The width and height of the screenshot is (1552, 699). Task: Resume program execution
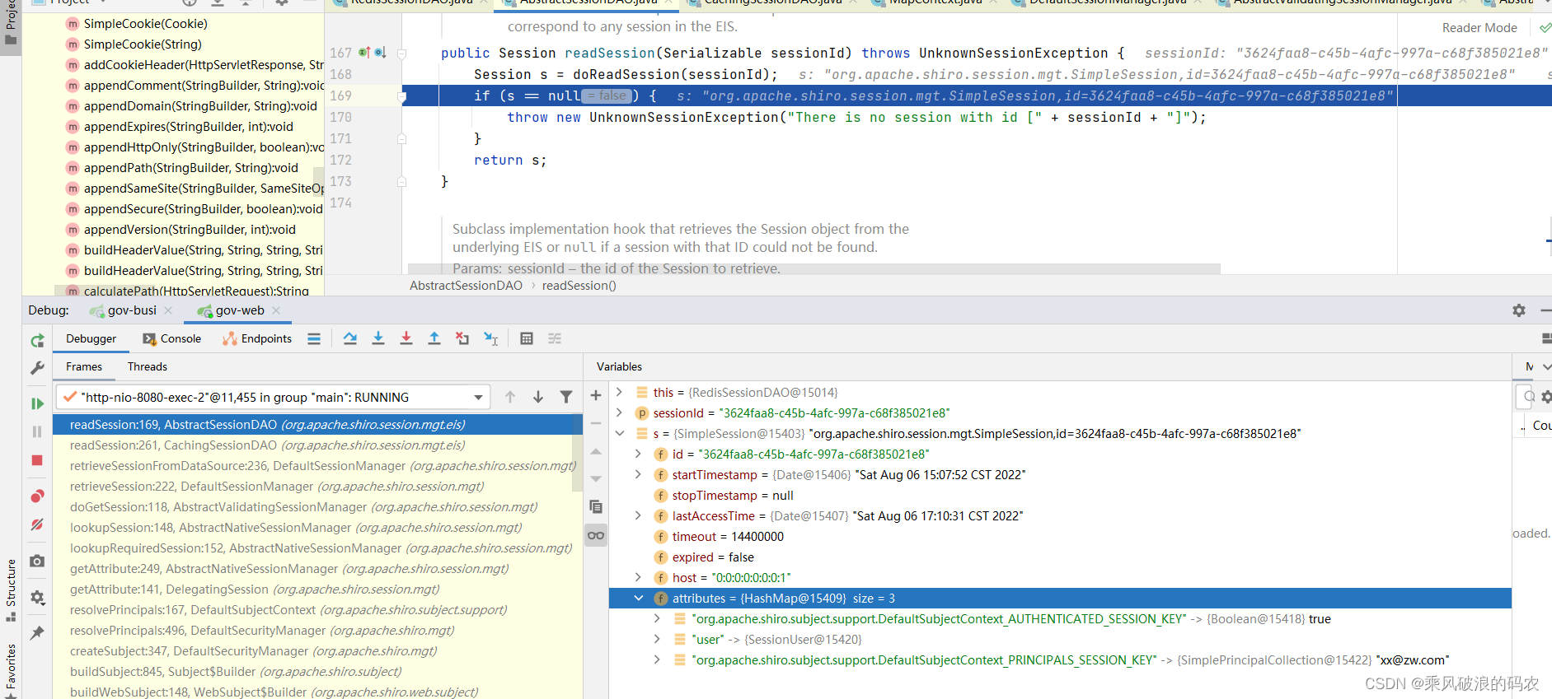pyautogui.click(x=37, y=403)
